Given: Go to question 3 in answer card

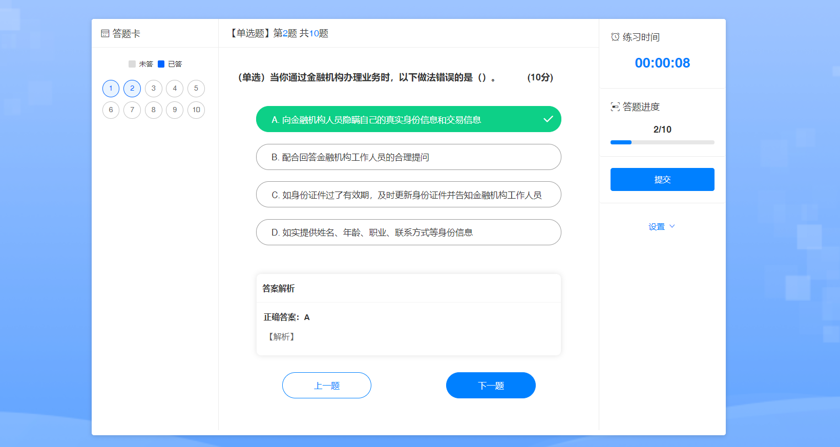Looking at the screenshot, I should pos(153,89).
